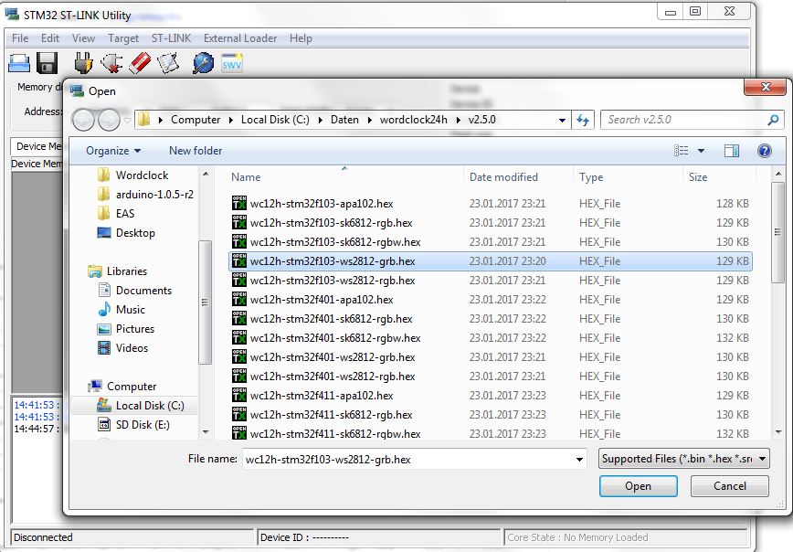
Task: Open the view options dropdown arrow
Action: tap(701, 150)
